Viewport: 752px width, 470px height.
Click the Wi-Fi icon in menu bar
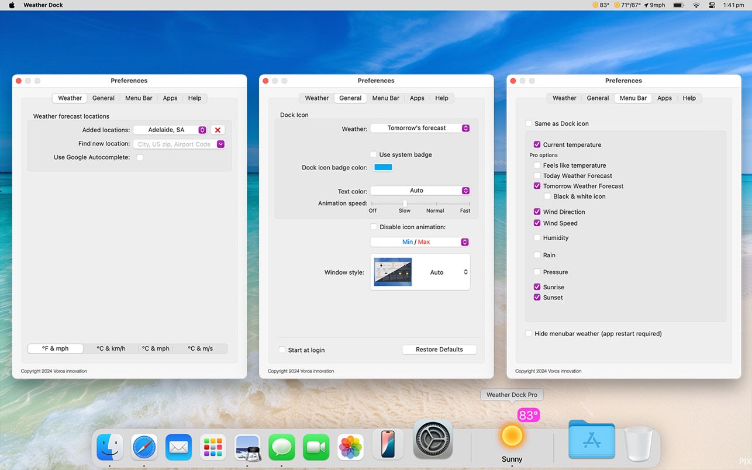(x=696, y=5)
